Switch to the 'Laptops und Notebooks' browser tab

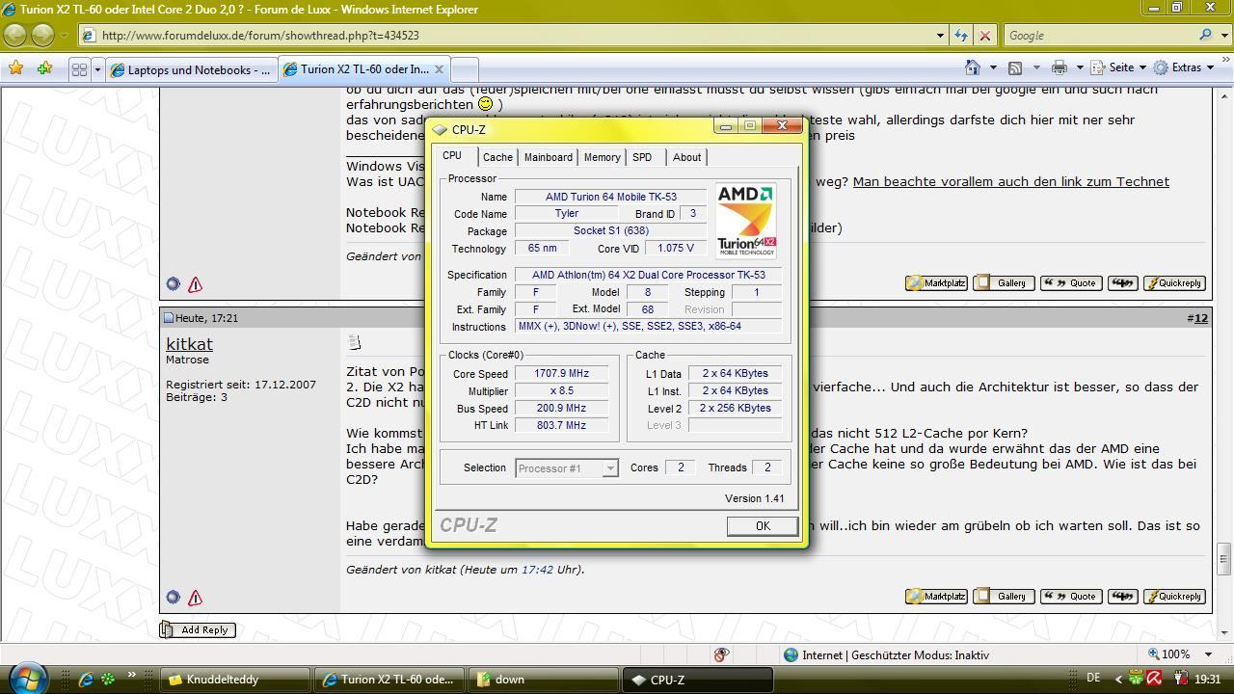pos(192,69)
